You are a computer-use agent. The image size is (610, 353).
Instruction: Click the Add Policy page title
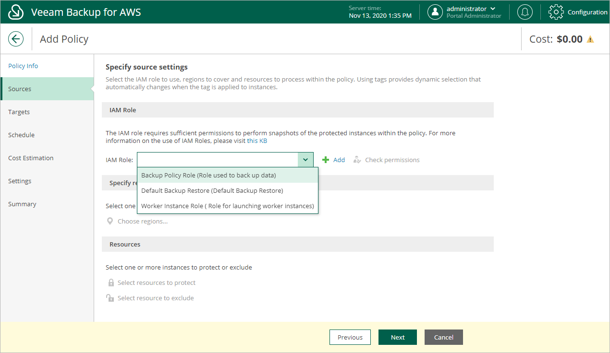coord(64,39)
